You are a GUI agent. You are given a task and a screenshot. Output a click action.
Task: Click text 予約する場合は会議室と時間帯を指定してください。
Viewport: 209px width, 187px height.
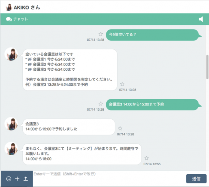coord(69,79)
